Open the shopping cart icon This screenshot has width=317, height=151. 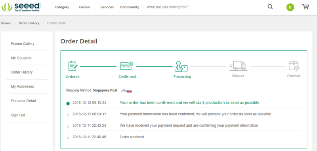point(306,7)
